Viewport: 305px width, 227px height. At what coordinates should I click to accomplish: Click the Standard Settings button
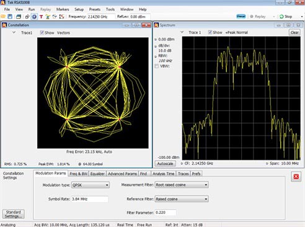pos(14,214)
